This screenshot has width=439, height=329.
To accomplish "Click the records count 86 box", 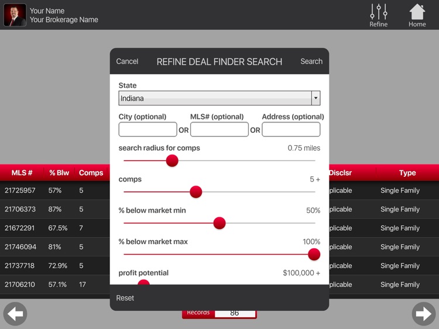I will [235, 314].
